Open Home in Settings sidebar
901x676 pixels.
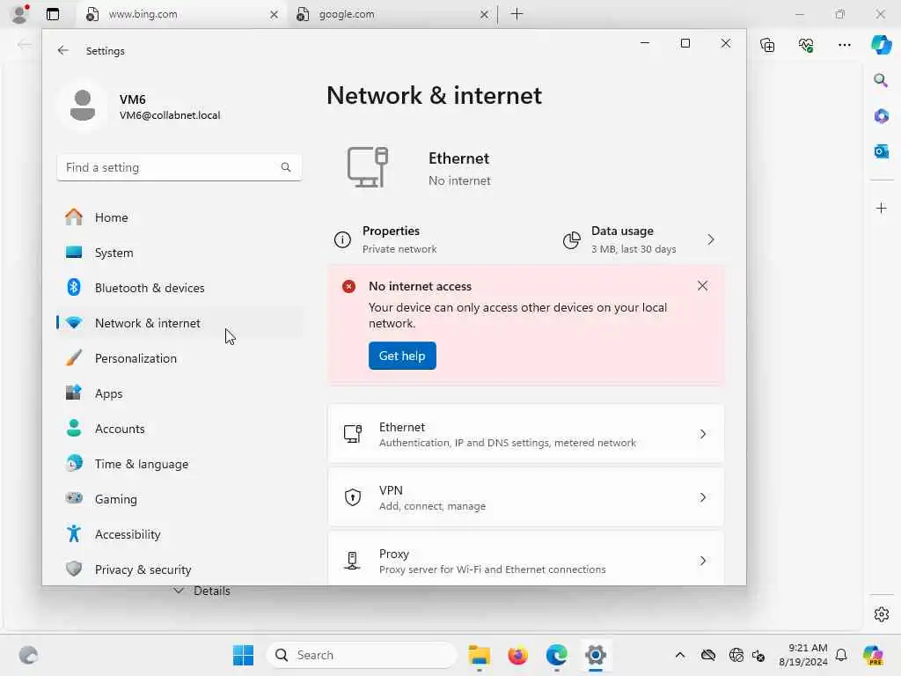click(179, 217)
